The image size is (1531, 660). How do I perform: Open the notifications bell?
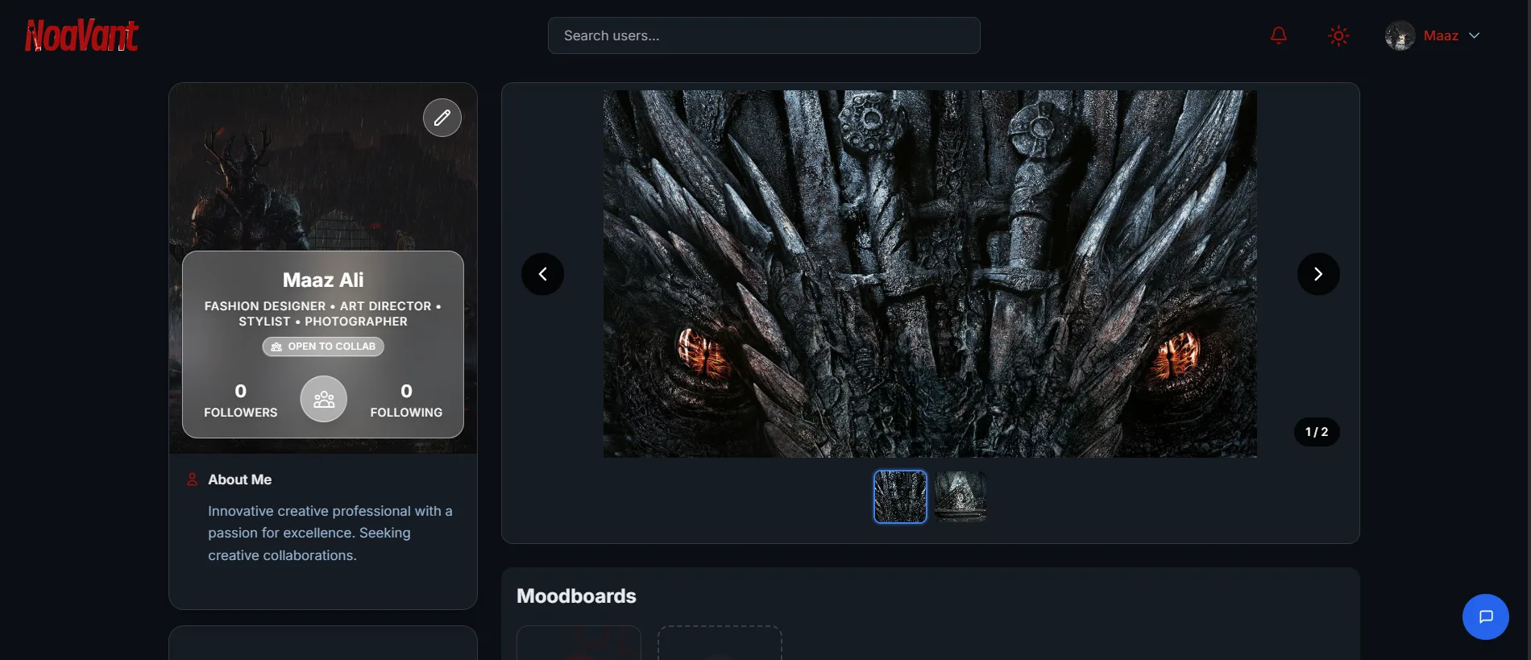click(x=1279, y=35)
